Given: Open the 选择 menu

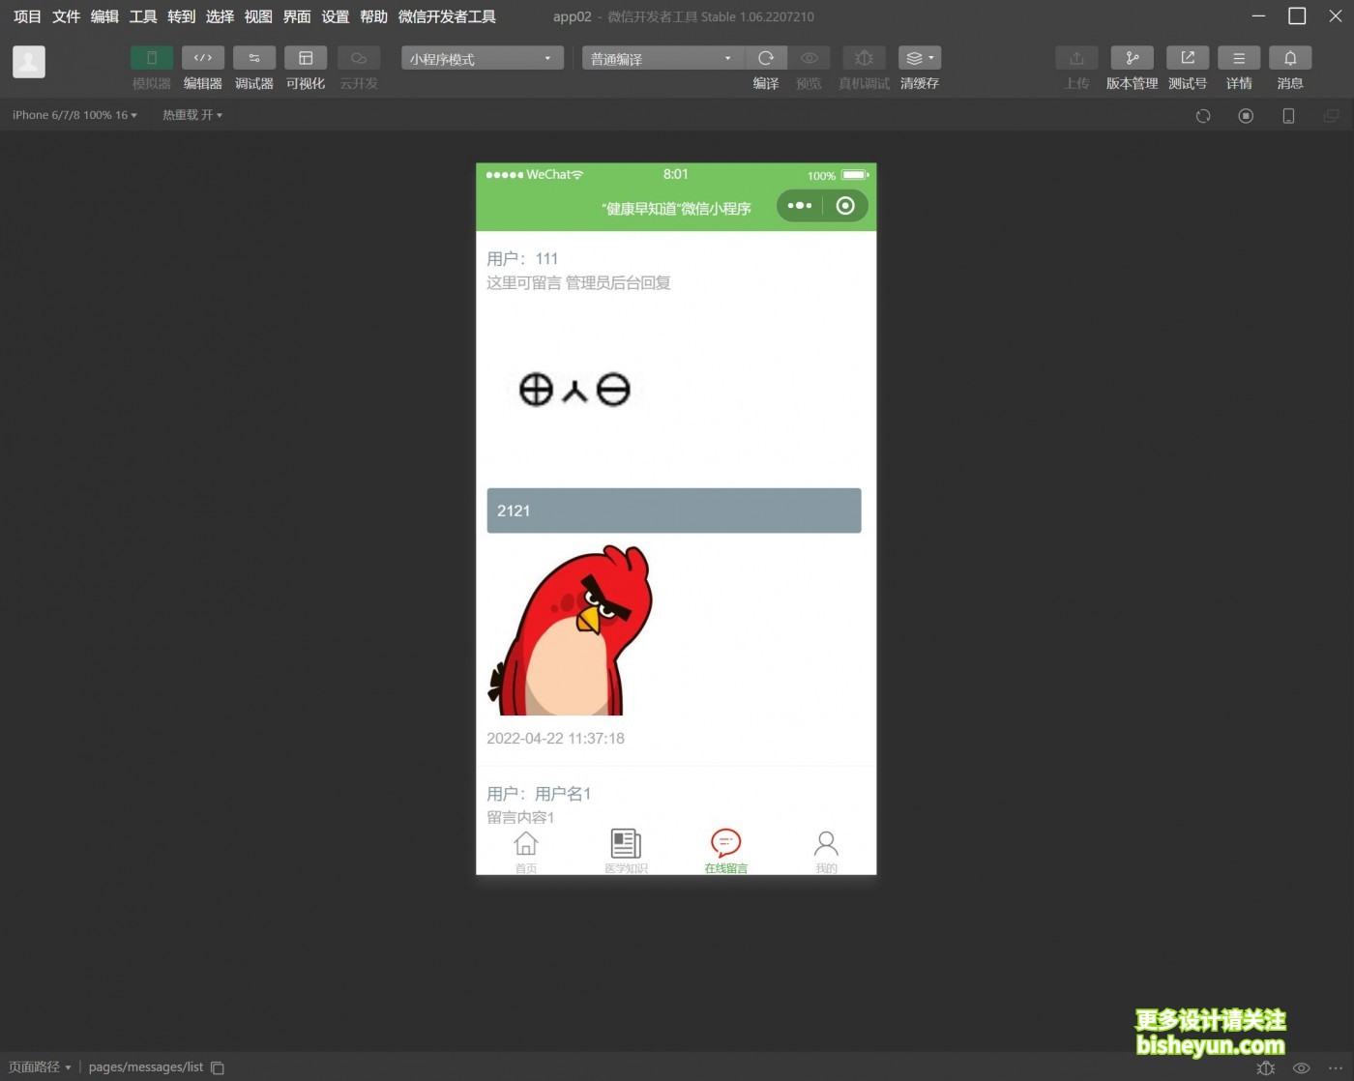Looking at the screenshot, I should coord(221,16).
